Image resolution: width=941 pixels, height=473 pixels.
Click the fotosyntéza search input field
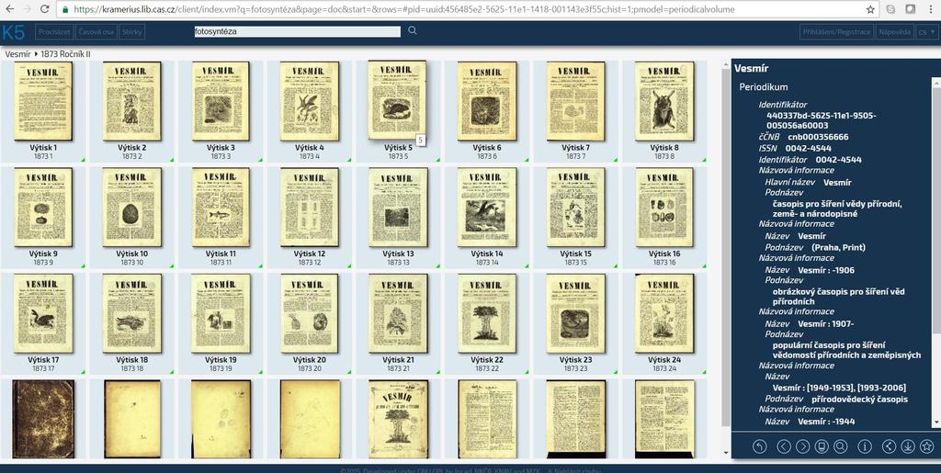297,32
